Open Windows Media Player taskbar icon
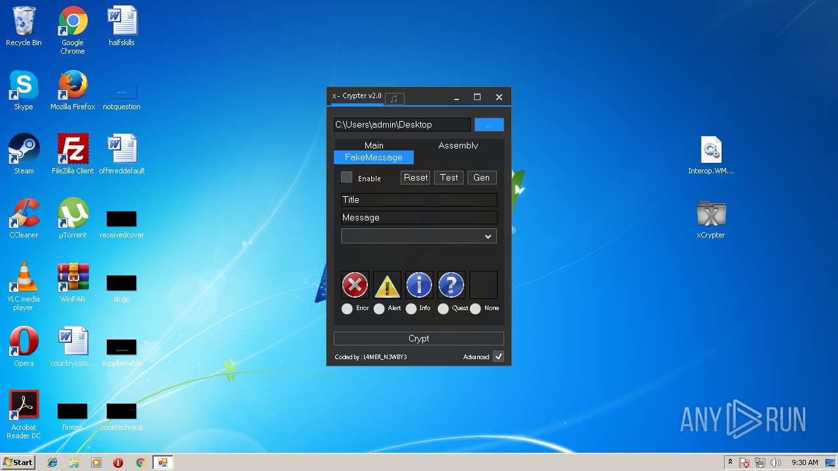The height and width of the screenshot is (471, 838). pyautogui.click(x=96, y=462)
